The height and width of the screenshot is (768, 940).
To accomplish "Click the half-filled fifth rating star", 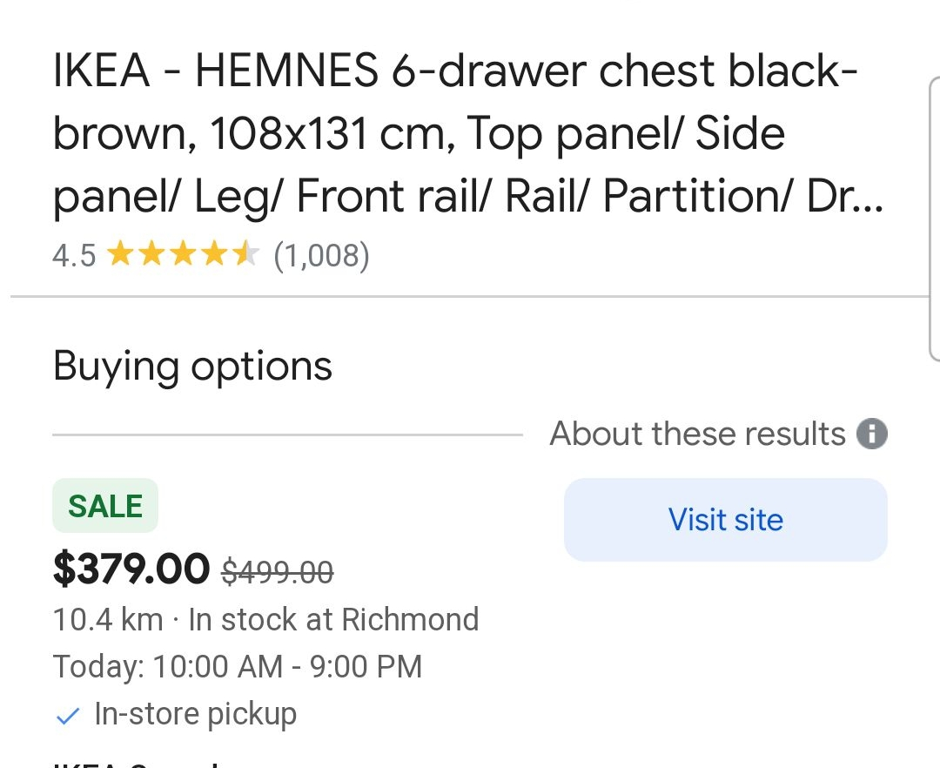I will [x=246, y=253].
